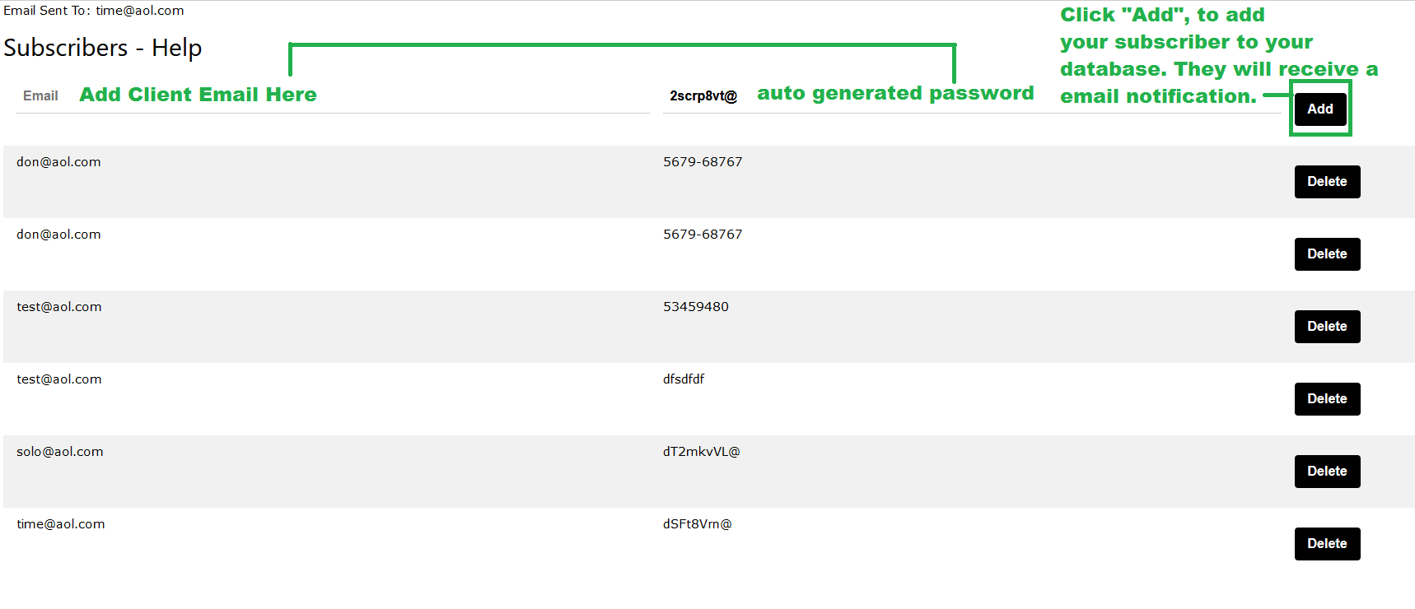Focus the Email input field

[329, 96]
